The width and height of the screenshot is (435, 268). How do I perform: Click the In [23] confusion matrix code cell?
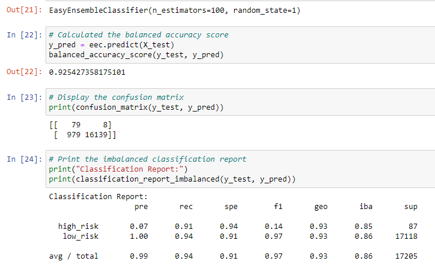(240, 102)
